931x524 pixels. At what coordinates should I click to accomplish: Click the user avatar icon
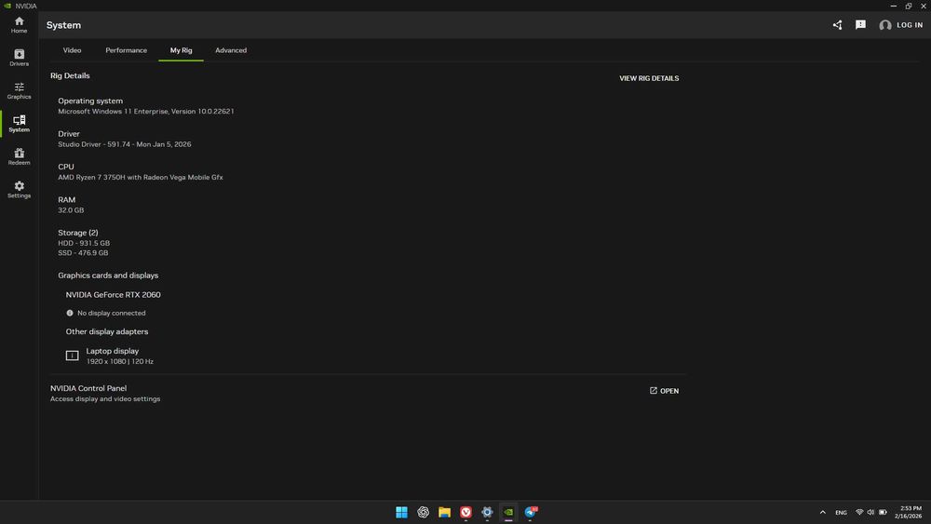coord(885,25)
